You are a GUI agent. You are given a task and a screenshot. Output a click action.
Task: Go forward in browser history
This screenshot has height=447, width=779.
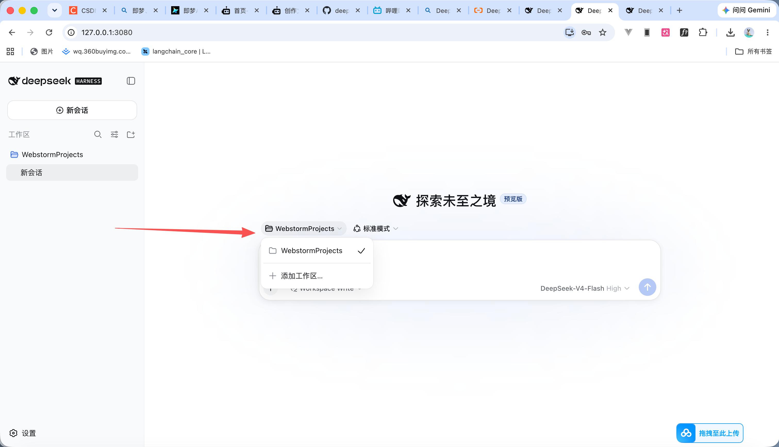point(30,32)
